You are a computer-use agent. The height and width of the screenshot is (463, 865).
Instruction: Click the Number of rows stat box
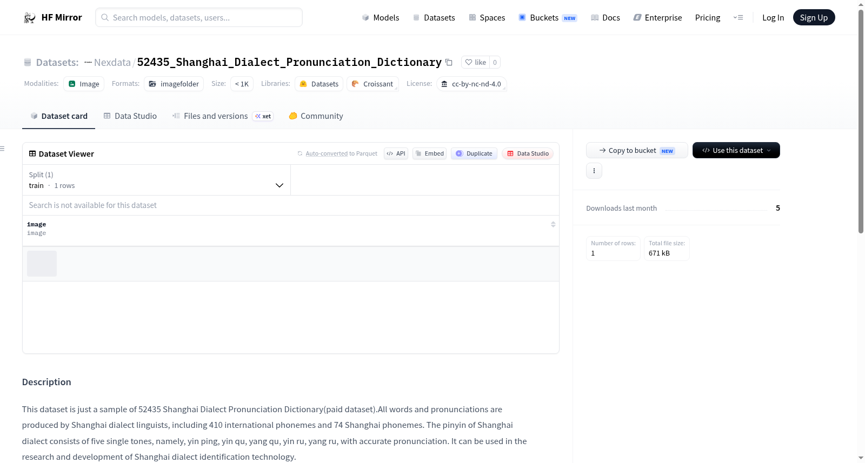613,249
